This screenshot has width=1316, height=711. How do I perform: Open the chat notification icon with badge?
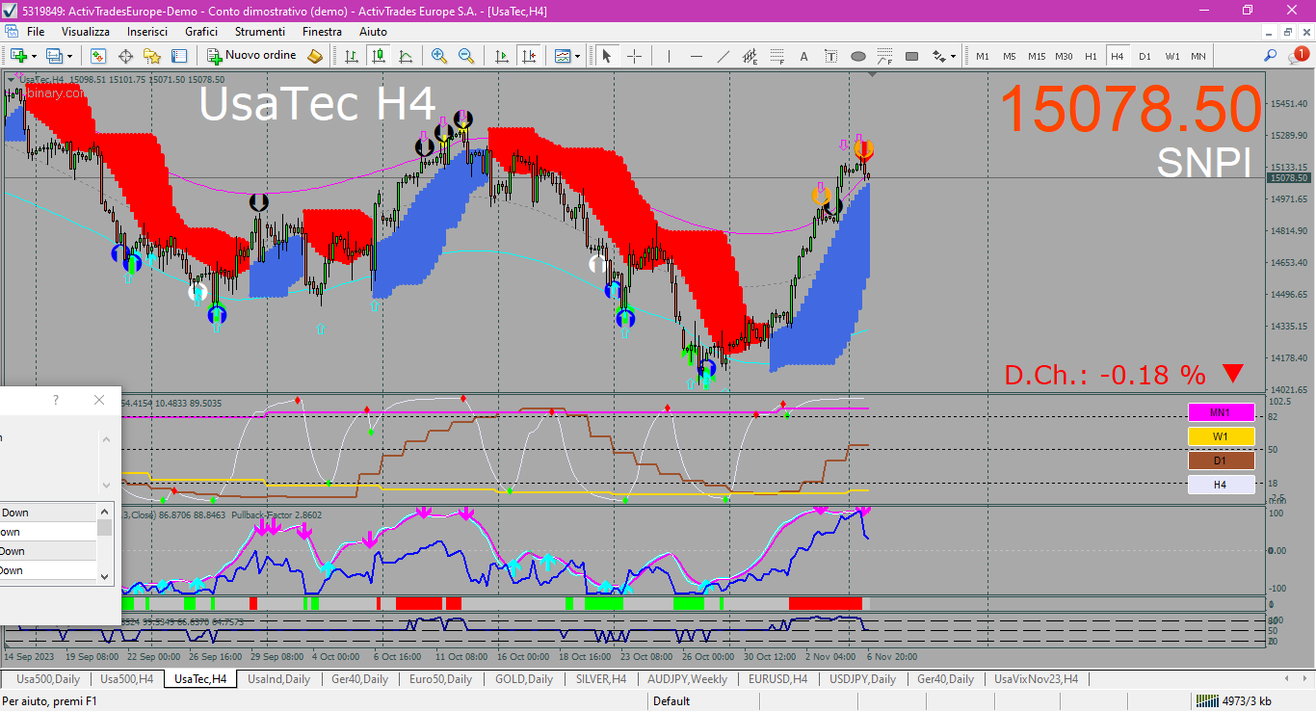1299,56
